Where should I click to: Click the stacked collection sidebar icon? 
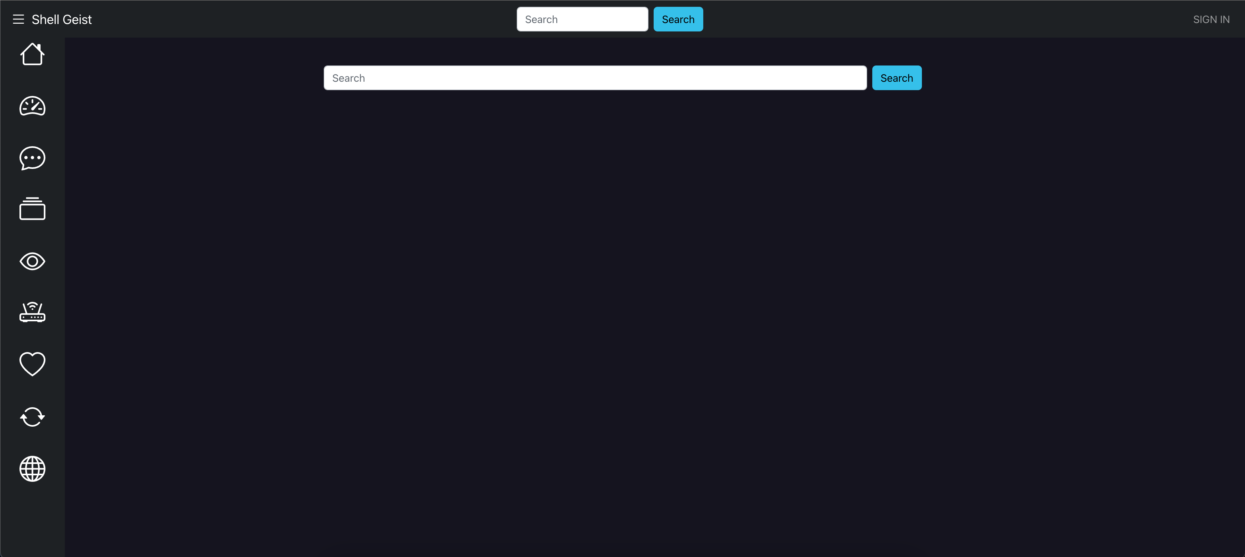(x=32, y=209)
